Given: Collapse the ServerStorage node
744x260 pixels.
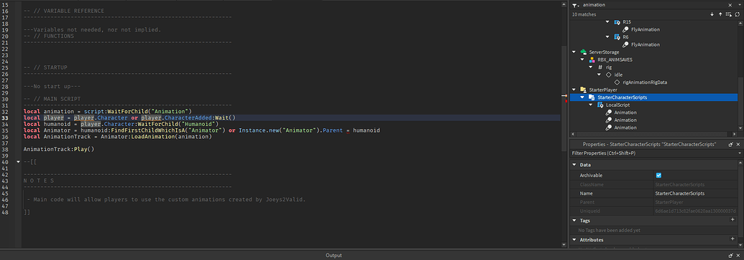Looking at the screenshot, I should (574, 52).
